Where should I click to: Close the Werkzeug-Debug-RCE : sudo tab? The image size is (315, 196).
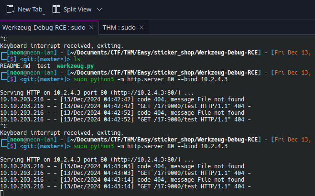91,27
